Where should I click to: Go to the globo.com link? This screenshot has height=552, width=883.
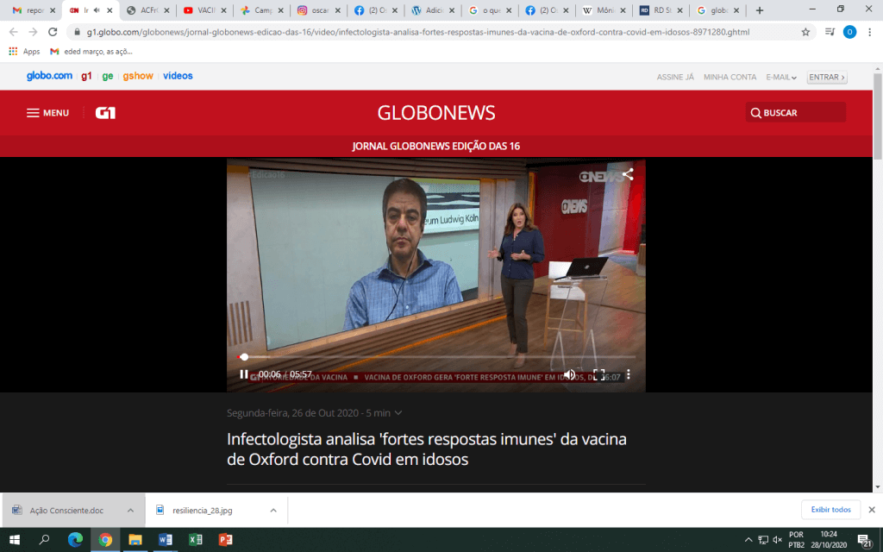pos(49,76)
